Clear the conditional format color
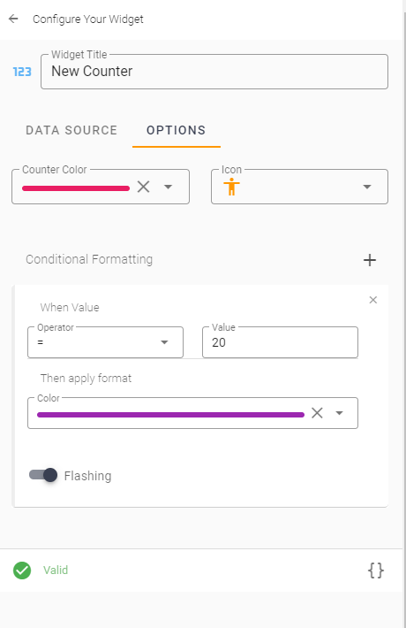This screenshot has height=628, width=406. pyautogui.click(x=317, y=413)
